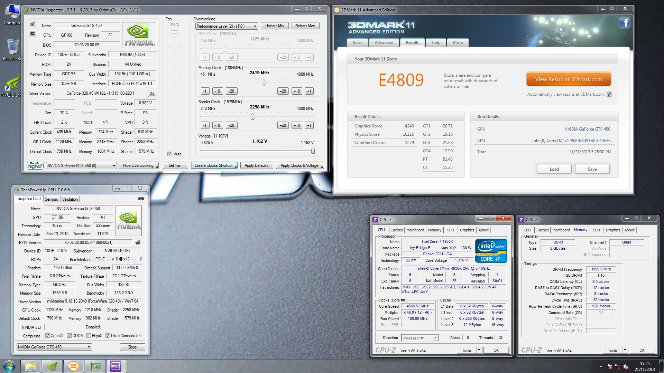
Task: Click the PayPal Donate icon
Action: [x=35, y=165]
